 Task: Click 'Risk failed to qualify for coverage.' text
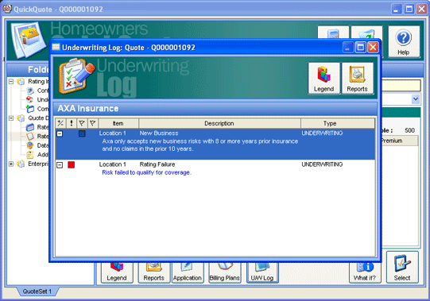pos(147,172)
